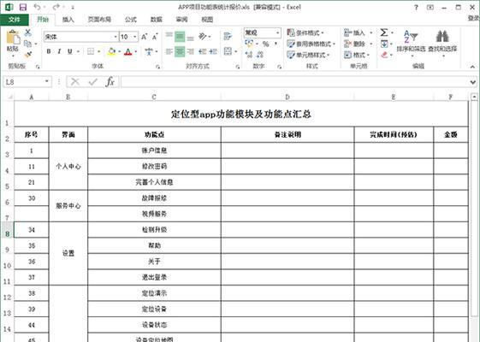The image size is (480, 342).
Task: Switch to the View tab
Action: (207, 20)
